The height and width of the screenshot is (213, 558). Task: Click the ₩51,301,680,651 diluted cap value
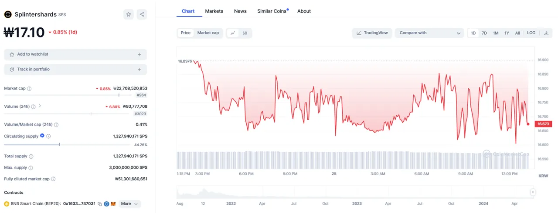click(131, 179)
